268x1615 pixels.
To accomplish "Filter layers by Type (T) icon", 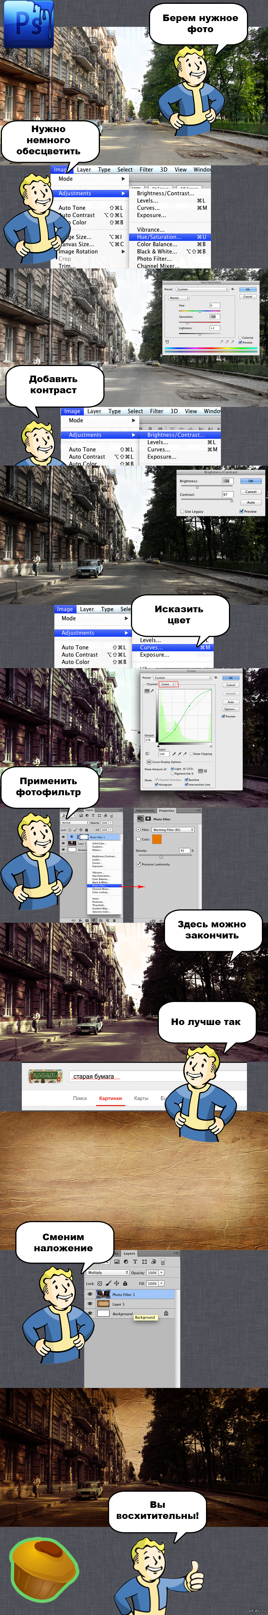I will [x=135, y=1262].
